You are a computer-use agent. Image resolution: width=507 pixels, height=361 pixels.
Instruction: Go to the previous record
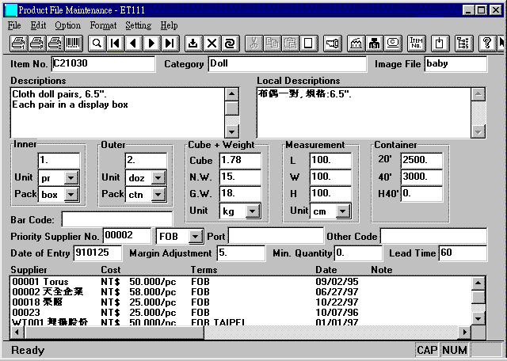[132, 43]
